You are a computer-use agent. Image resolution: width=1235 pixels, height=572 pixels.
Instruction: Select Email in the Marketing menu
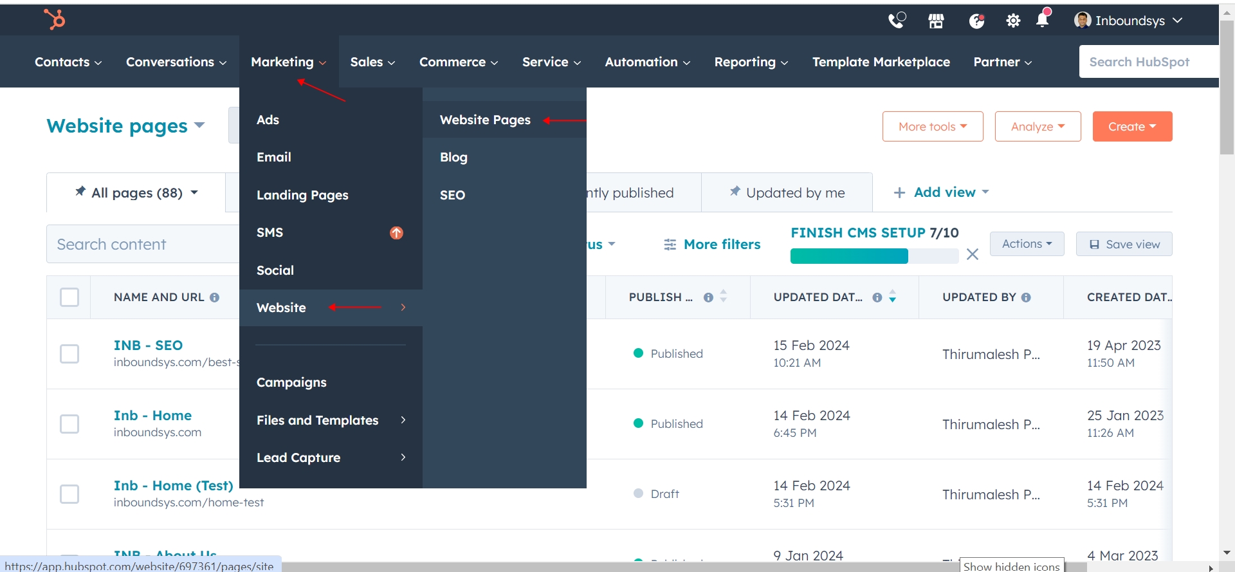click(274, 157)
